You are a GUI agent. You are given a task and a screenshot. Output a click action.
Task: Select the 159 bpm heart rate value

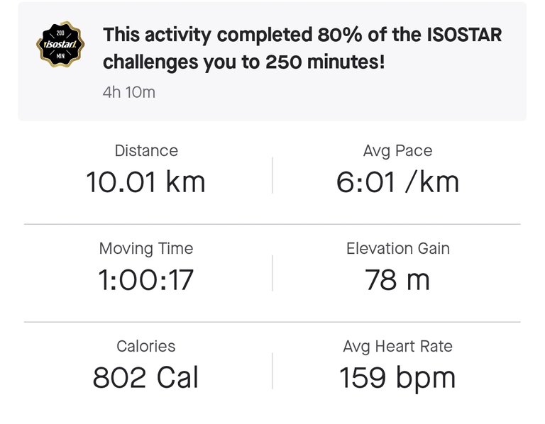(397, 379)
